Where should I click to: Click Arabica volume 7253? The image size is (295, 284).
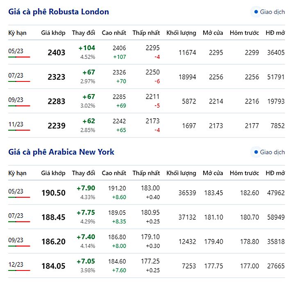click(189, 266)
